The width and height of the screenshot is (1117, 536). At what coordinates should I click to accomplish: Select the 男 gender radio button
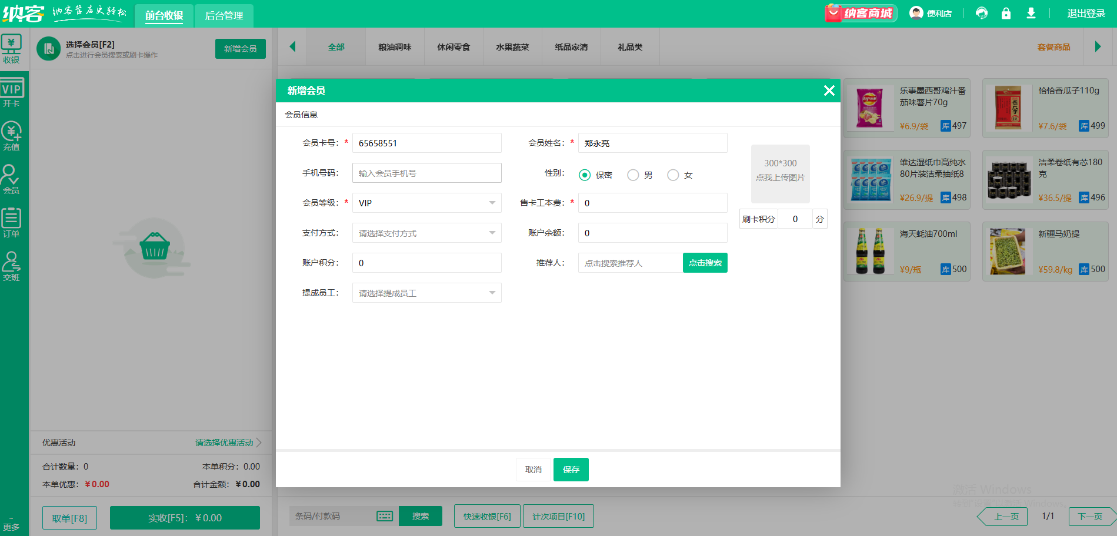pos(633,175)
